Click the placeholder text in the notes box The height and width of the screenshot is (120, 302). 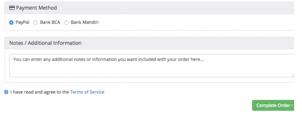[x=109, y=59]
